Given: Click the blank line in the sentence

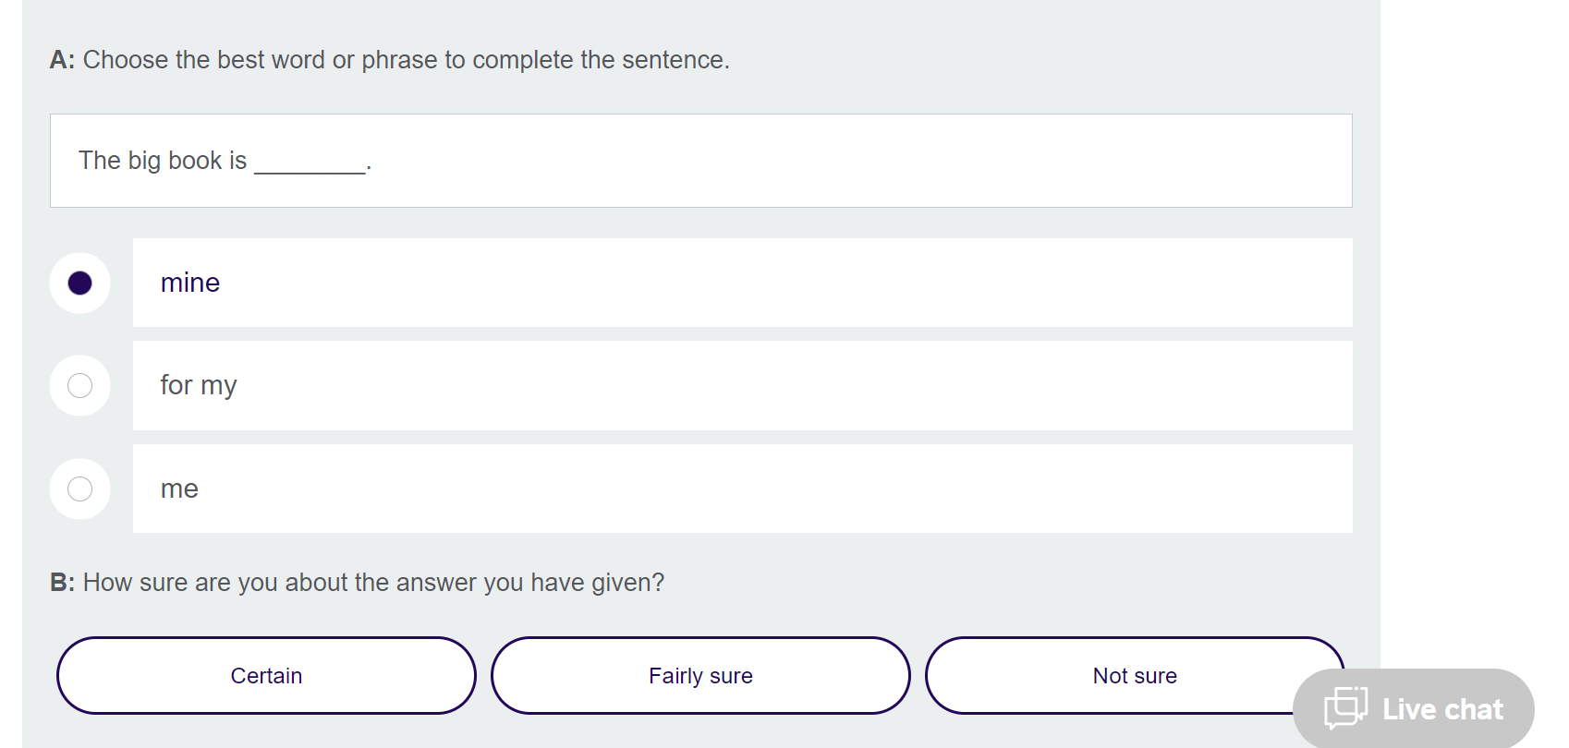Looking at the screenshot, I should click(310, 166).
